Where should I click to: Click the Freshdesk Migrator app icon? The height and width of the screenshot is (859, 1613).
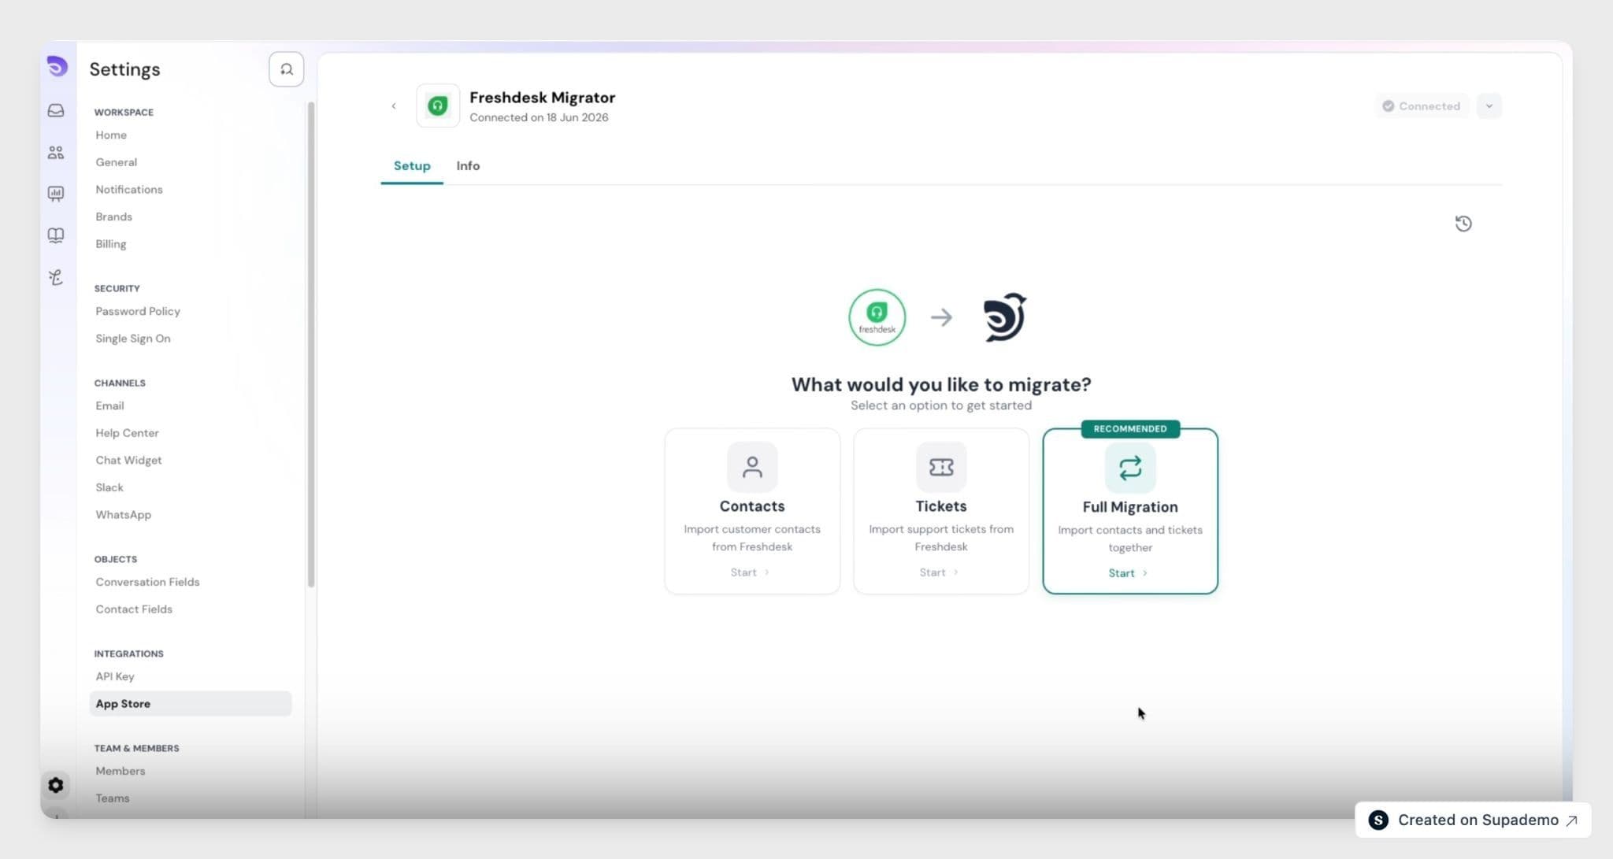[438, 106]
